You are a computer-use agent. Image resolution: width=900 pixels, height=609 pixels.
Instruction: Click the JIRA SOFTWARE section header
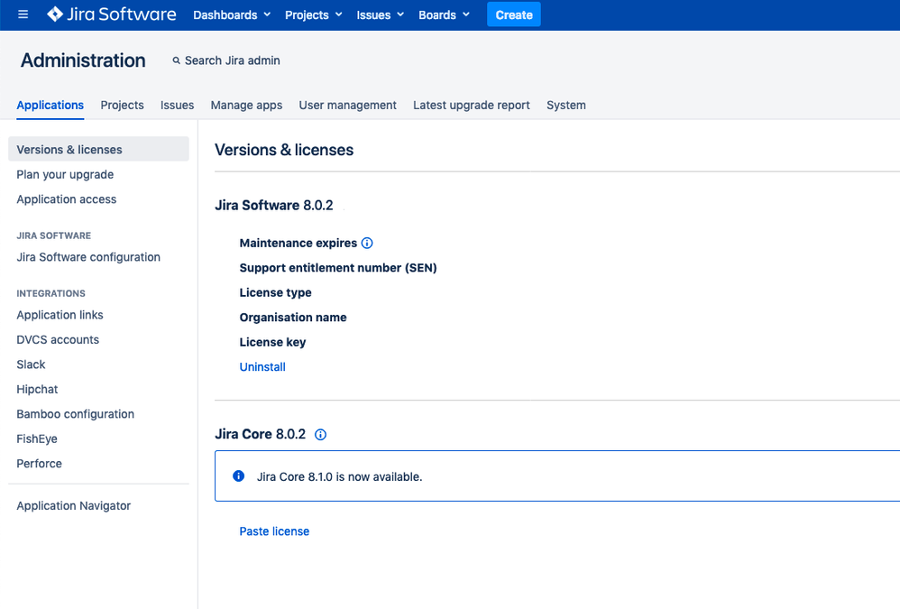tap(53, 235)
